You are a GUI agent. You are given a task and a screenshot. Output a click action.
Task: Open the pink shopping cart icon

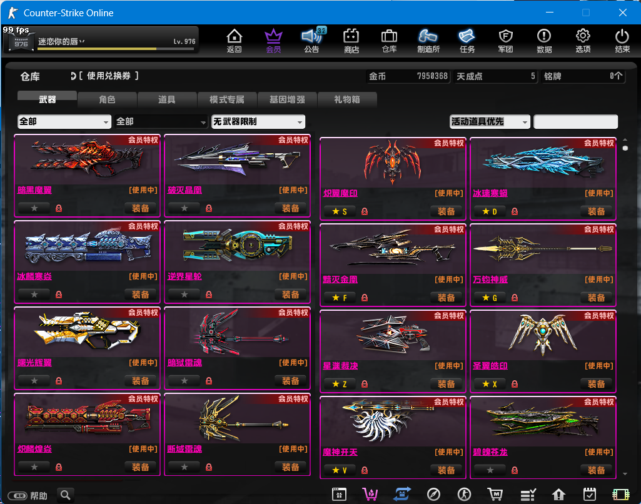click(370, 495)
